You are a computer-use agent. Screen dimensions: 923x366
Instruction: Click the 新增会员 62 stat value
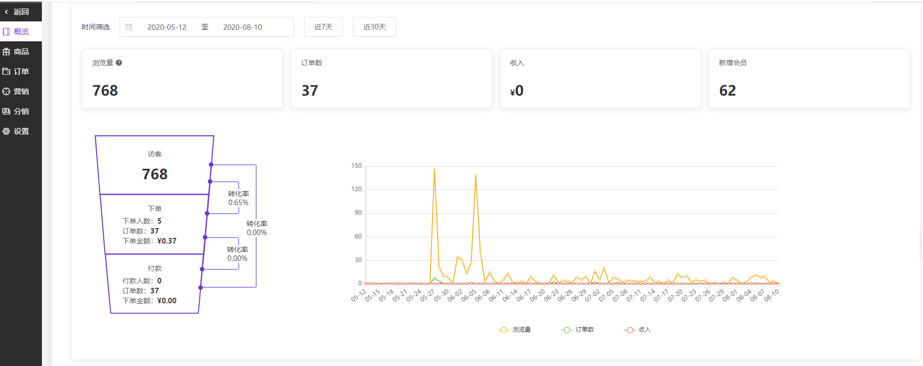point(727,91)
